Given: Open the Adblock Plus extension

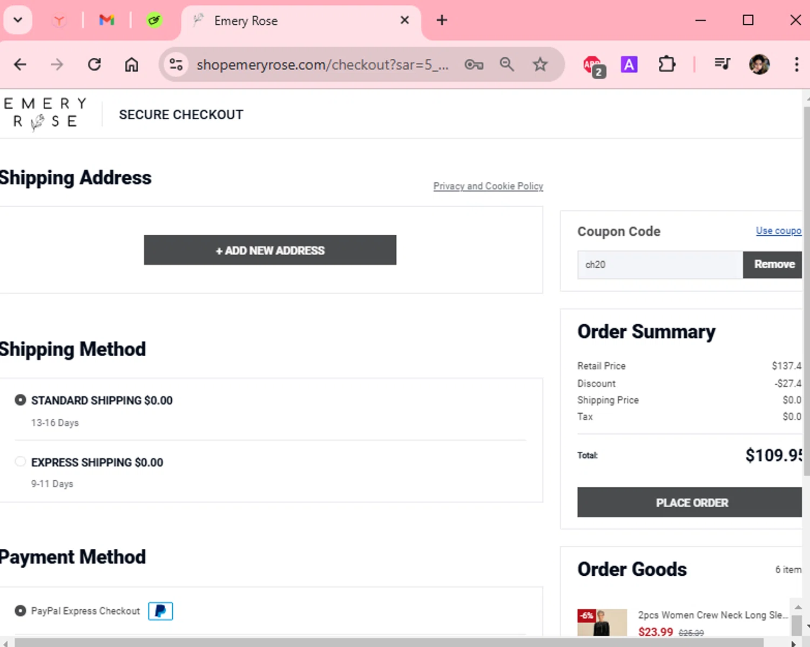Looking at the screenshot, I should 594,66.
